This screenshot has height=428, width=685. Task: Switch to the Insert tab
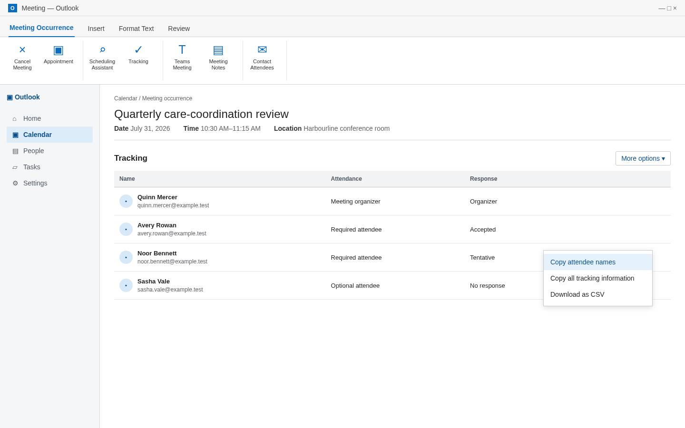click(x=96, y=29)
